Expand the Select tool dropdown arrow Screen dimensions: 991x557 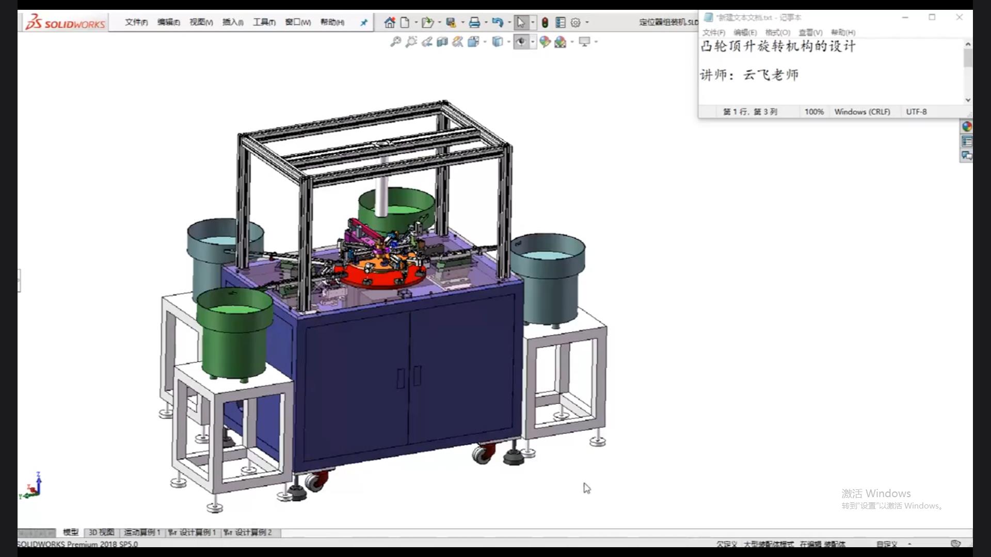point(533,22)
